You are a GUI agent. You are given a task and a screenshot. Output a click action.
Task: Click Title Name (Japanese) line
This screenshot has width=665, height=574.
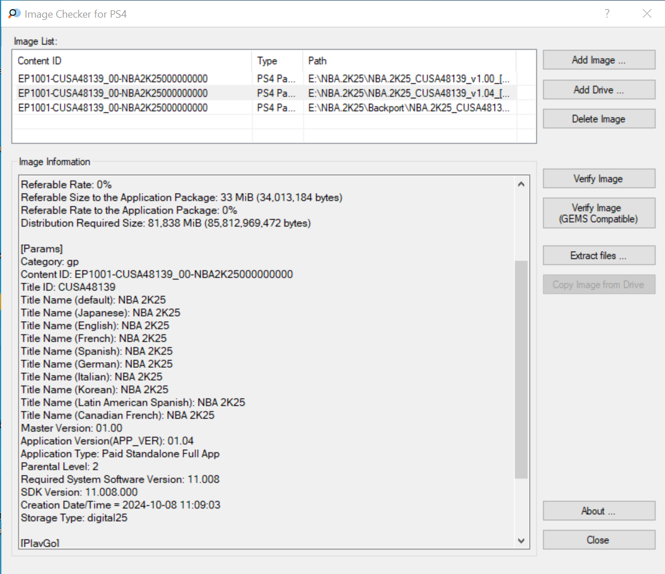[x=101, y=313]
